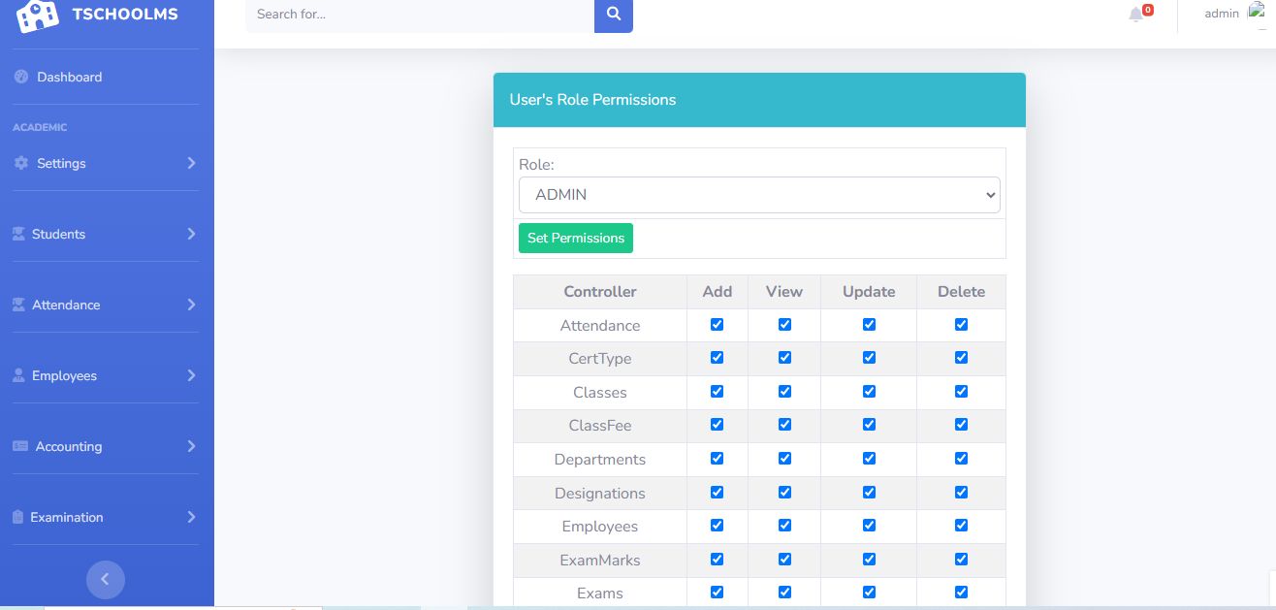1276x610 pixels.
Task: Click the ExamMarks row label
Action: [600, 561]
